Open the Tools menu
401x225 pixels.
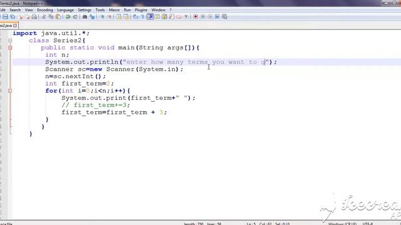(x=100, y=10)
